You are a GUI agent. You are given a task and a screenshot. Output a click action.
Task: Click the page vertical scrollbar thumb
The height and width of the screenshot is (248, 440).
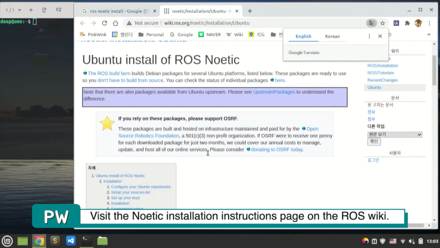click(x=434, y=70)
